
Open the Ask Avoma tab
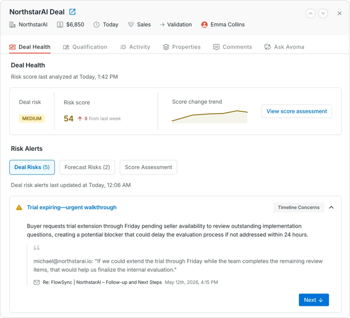pos(284,47)
